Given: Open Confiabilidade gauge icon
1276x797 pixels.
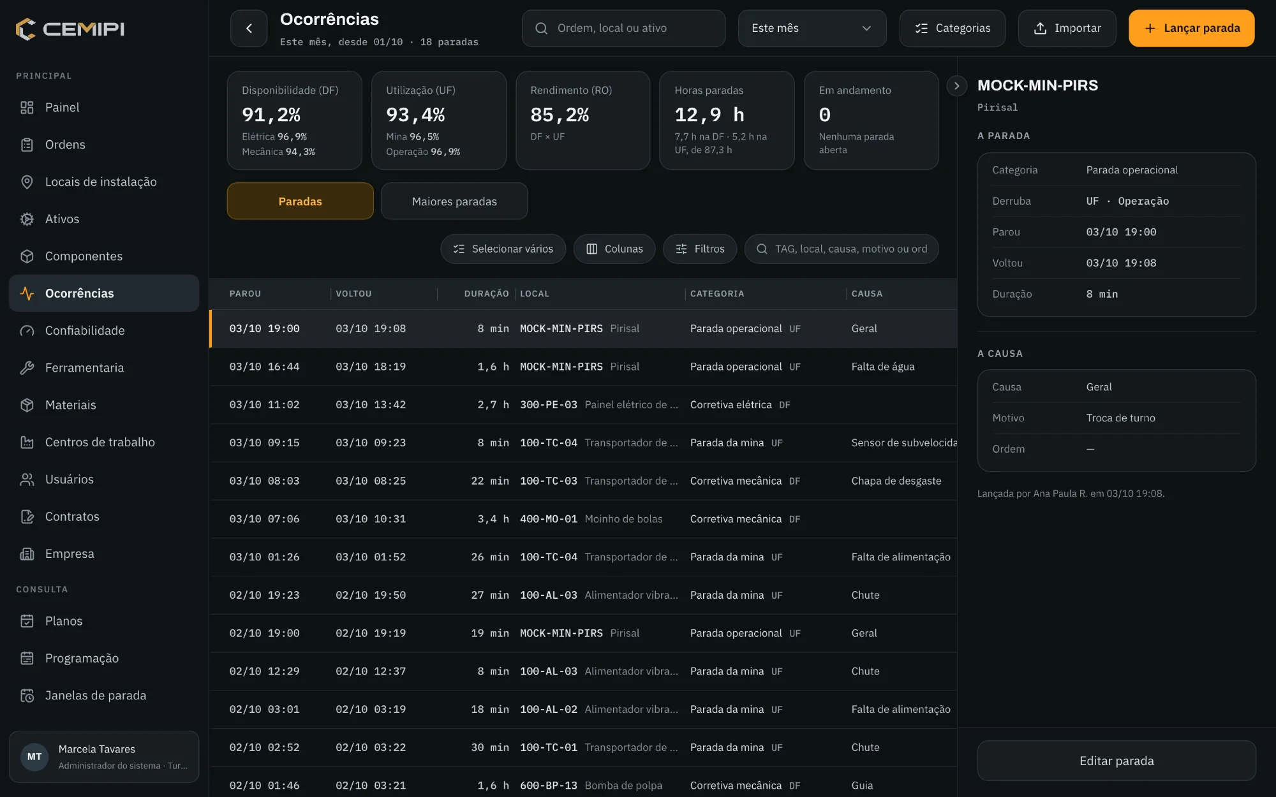Looking at the screenshot, I should [27, 330].
